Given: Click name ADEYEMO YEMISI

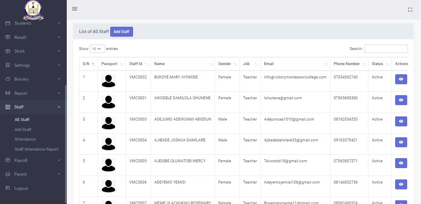Looking at the screenshot, I should pyautogui.click(x=170, y=182).
